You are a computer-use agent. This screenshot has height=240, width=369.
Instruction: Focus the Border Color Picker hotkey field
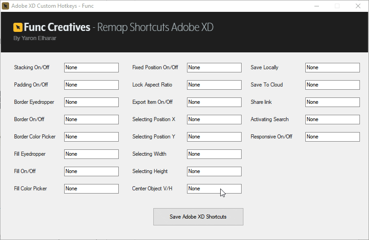[x=91, y=137]
